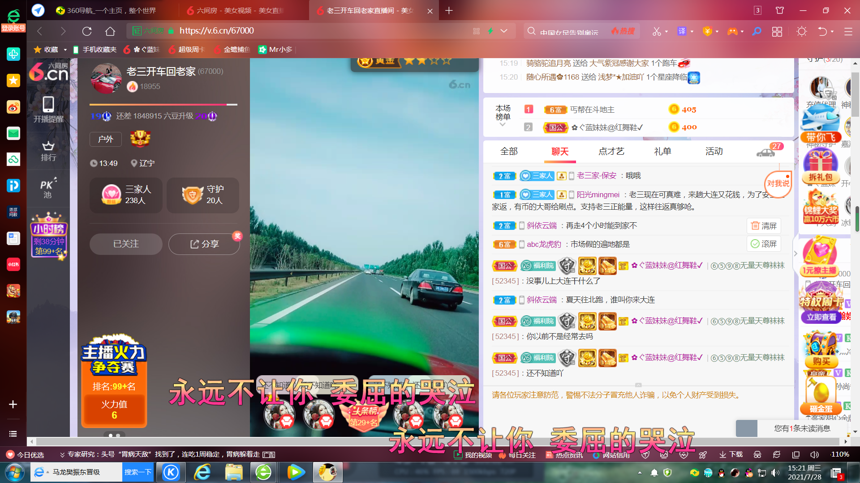The image size is (860, 483).
Task: Expand the undo arrow dropdown
Action: click(x=832, y=32)
